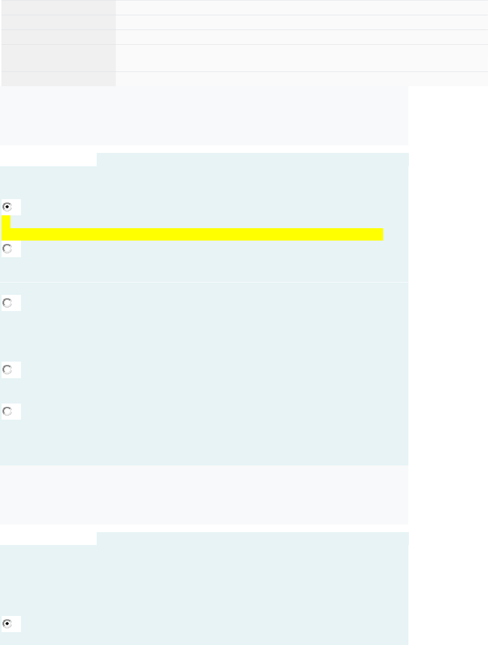Click the first row's wide value cell
Viewport: 488px width, 645px height.
[302, 7]
